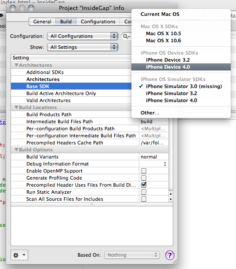
Task: Enable Run Static Analyzer checkbox
Action: [144, 192]
